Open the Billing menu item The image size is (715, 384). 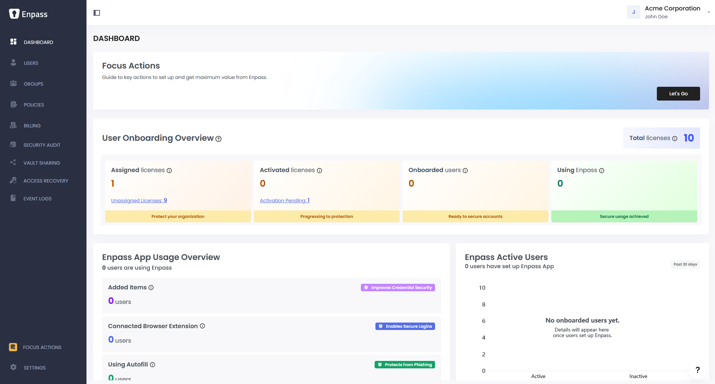click(32, 126)
